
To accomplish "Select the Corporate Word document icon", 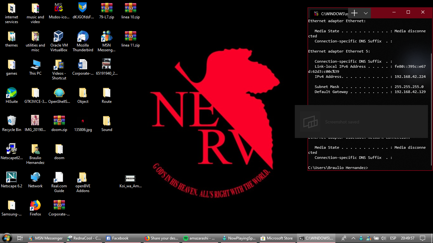I will click(83, 65).
